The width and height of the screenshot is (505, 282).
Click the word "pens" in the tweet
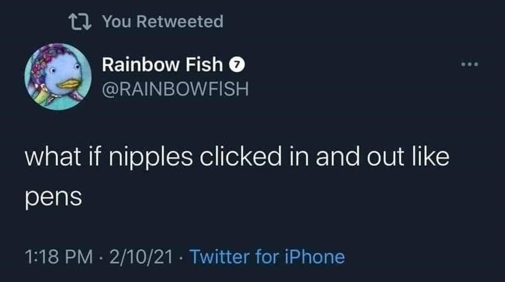pyautogui.click(x=54, y=197)
